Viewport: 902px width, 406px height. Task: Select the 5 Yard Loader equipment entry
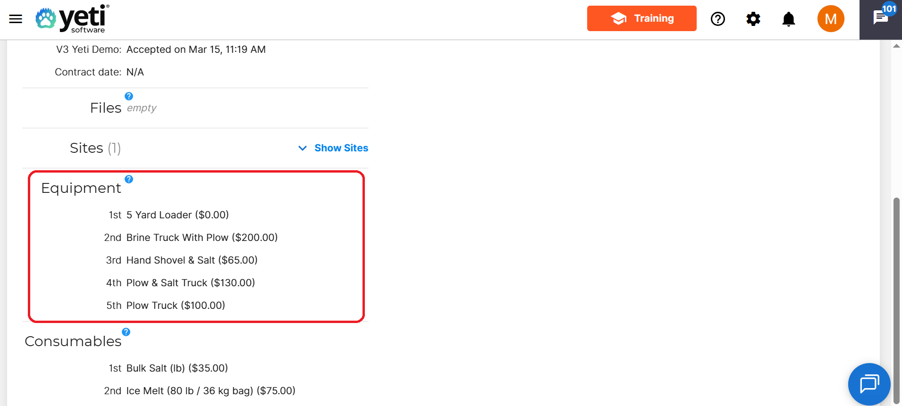pyautogui.click(x=177, y=215)
